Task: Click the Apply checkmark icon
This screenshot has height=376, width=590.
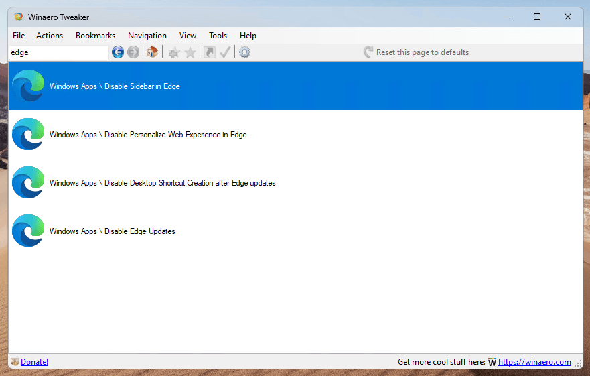Action: coord(225,52)
